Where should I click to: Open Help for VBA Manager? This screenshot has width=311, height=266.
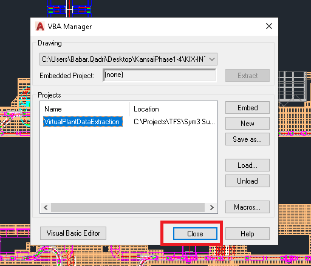[247, 234]
